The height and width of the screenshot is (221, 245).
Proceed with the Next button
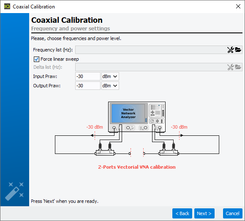point(204,213)
